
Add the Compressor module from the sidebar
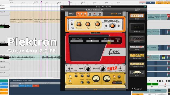pos(137,56)
